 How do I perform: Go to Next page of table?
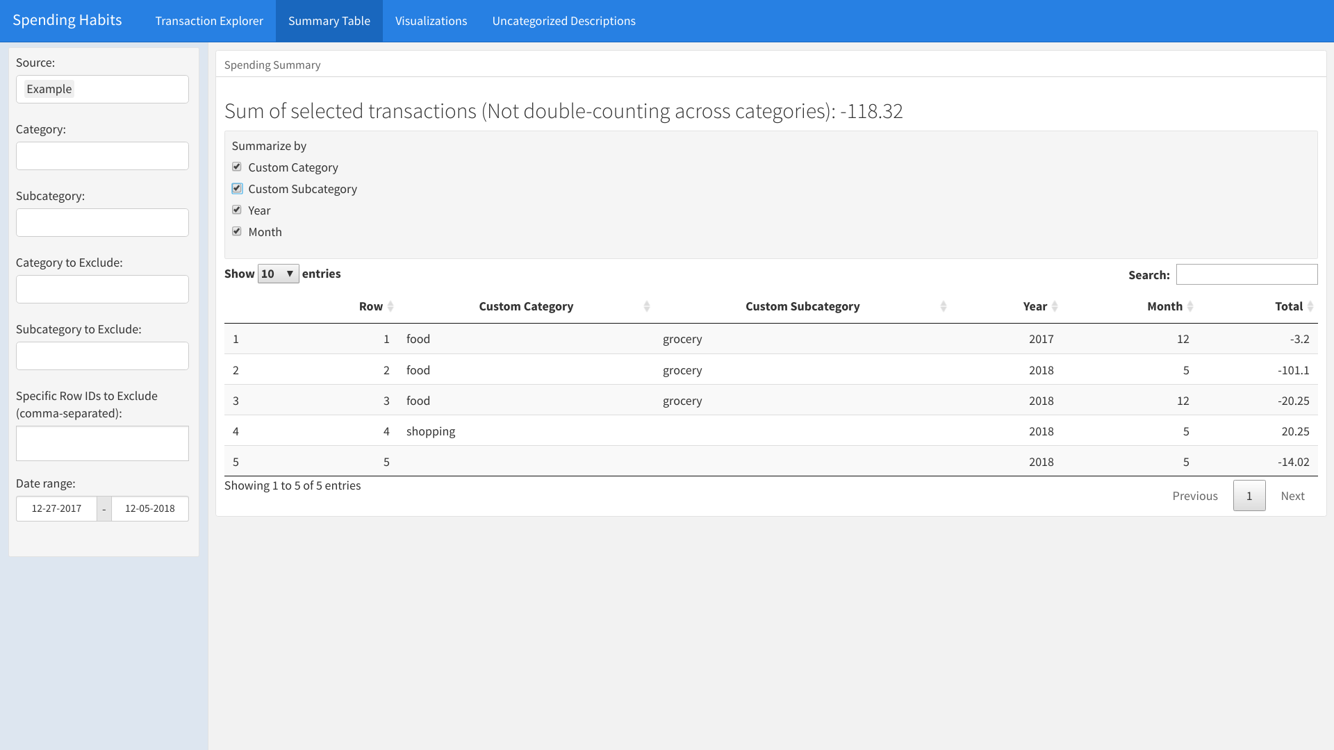[1293, 496]
